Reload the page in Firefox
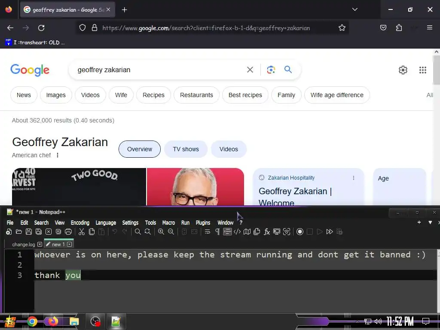 [41, 28]
